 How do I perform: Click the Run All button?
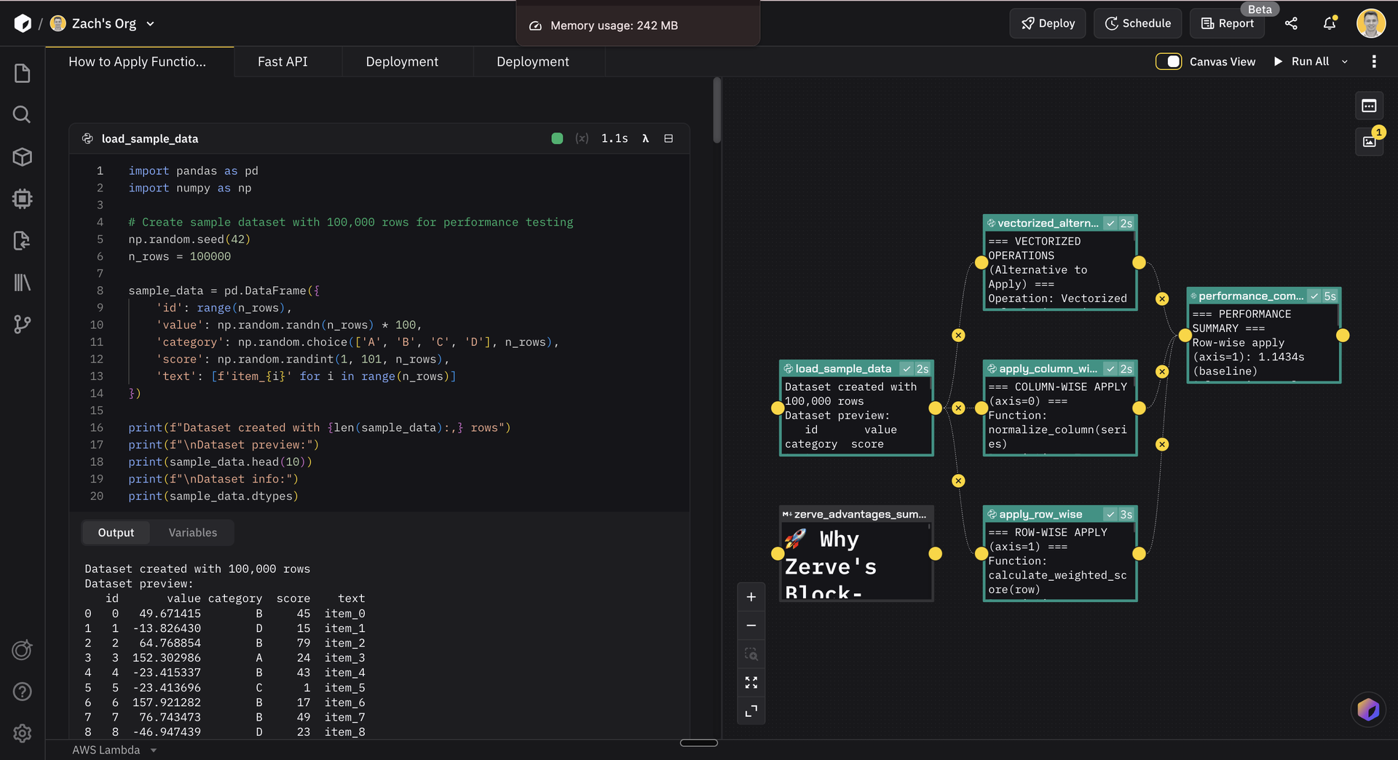coord(1301,62)
